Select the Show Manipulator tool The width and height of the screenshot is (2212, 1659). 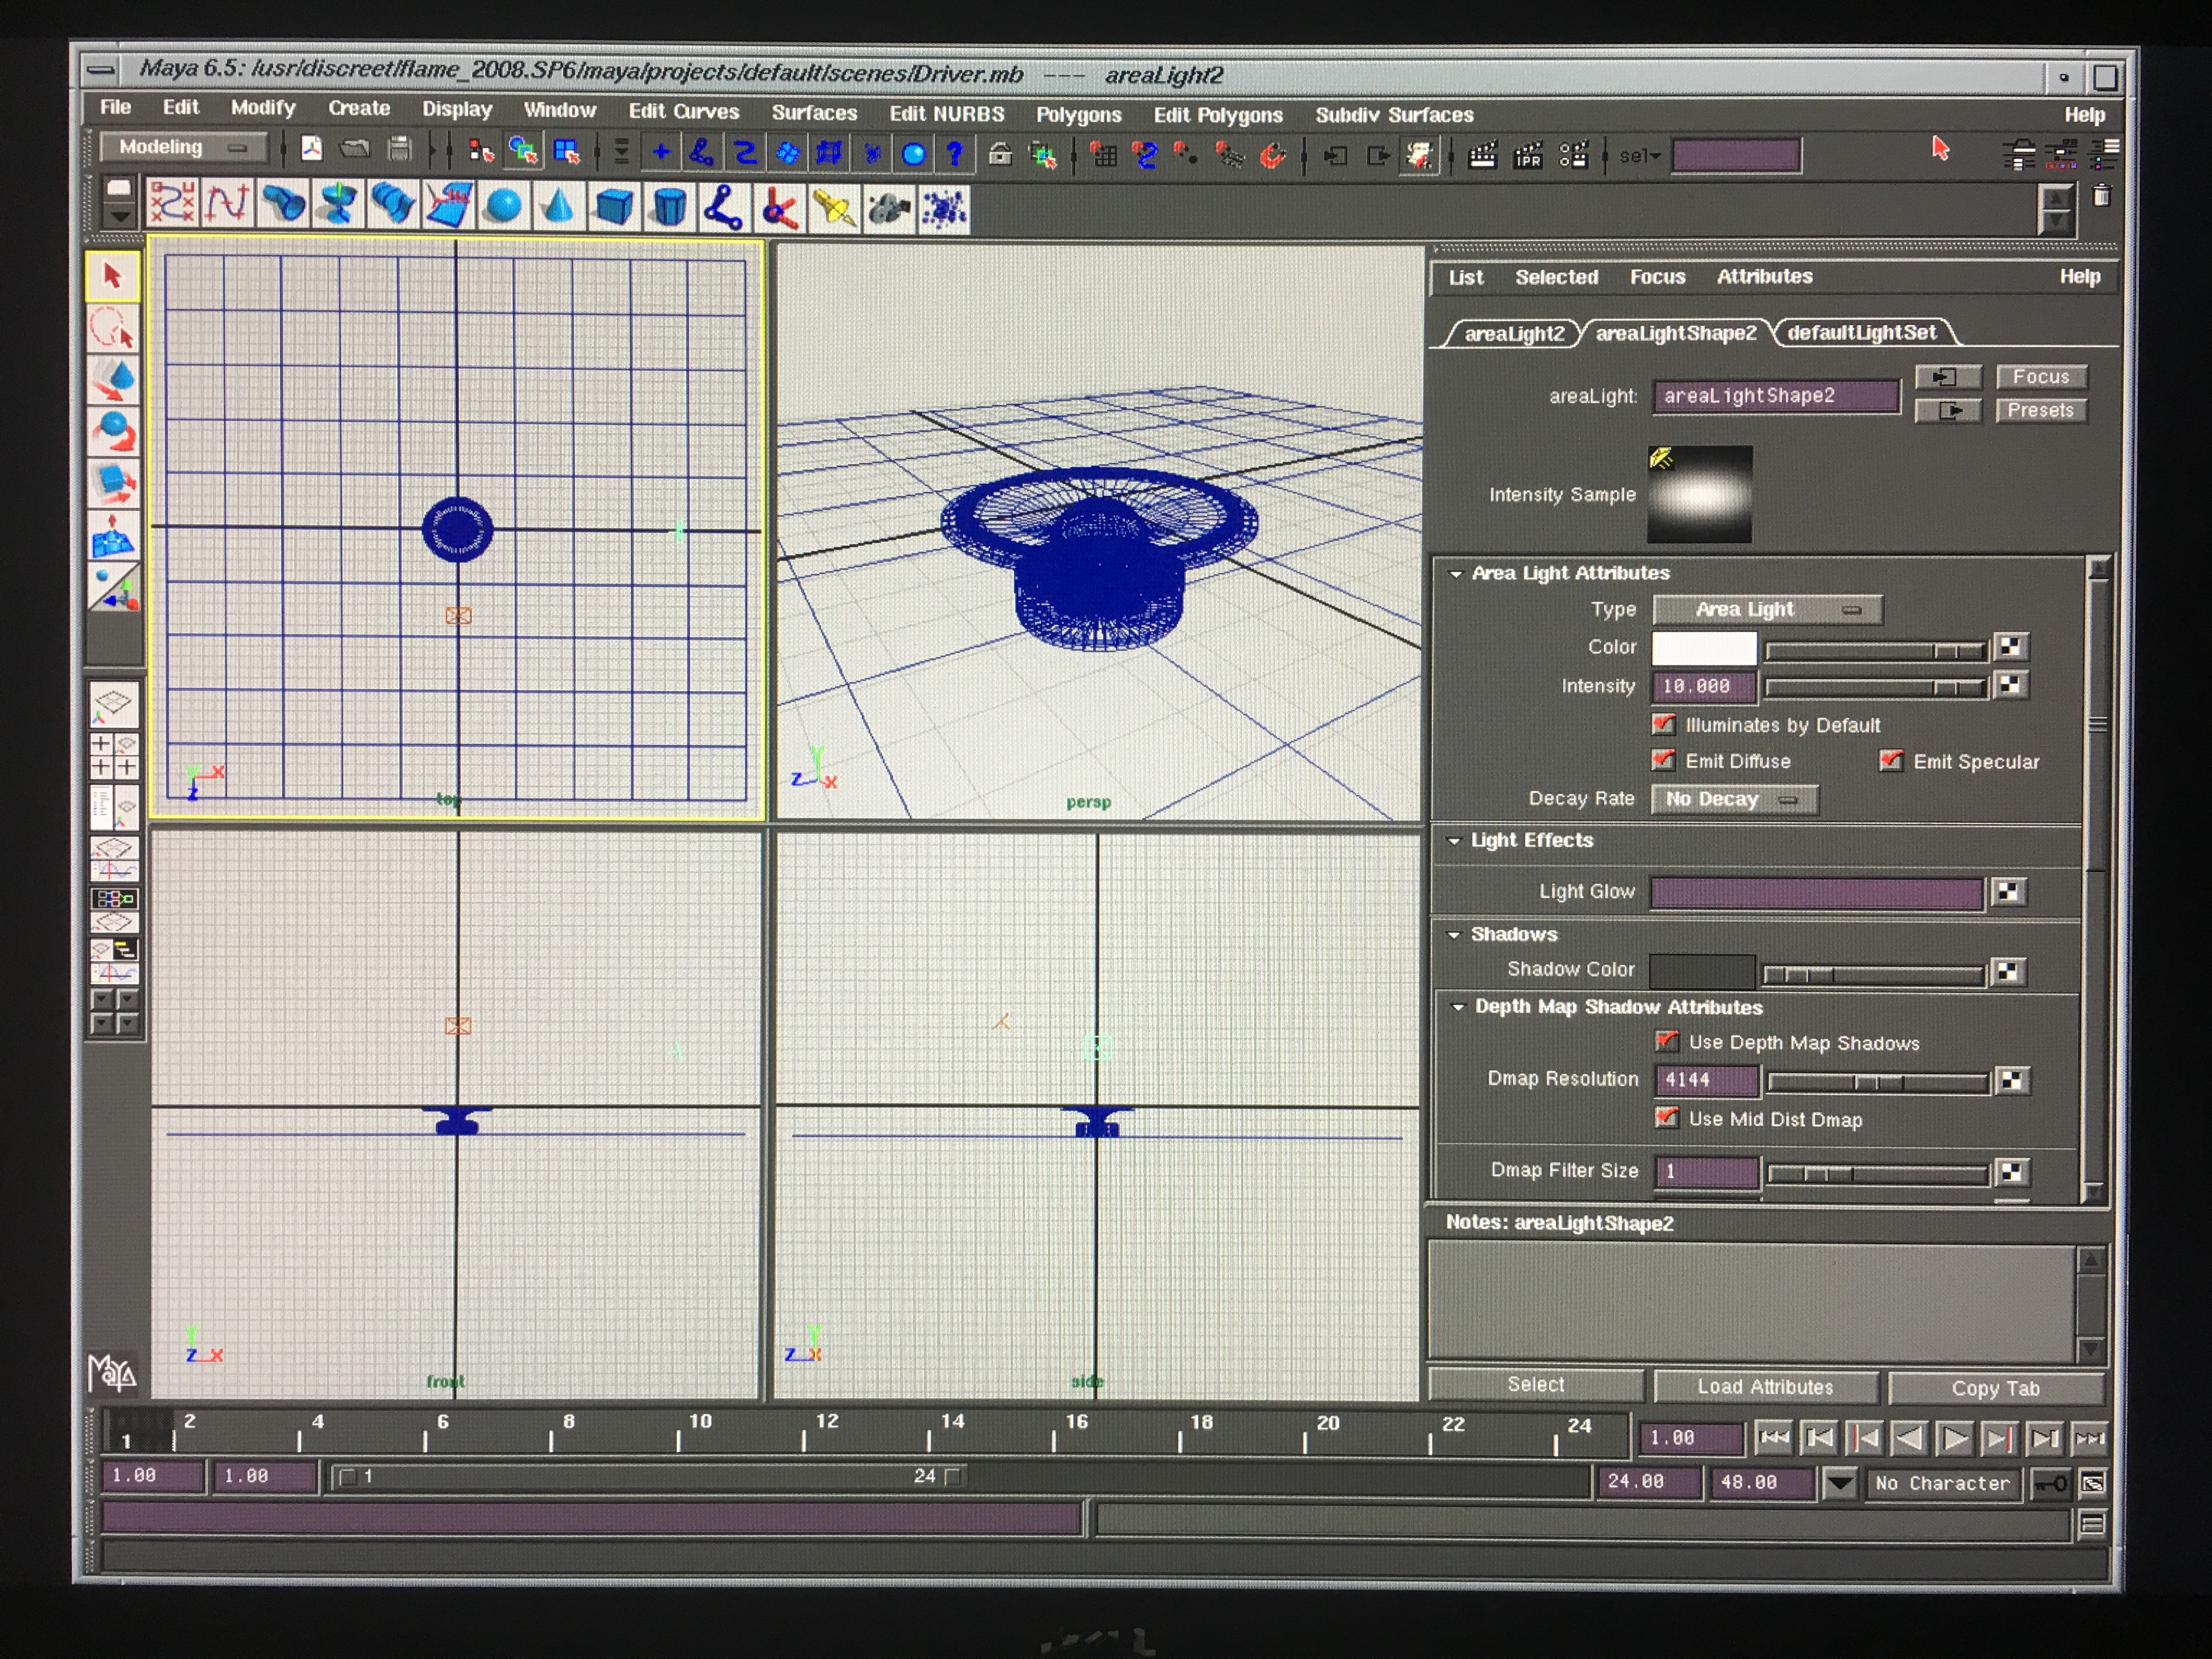click(x=113, y=587)
